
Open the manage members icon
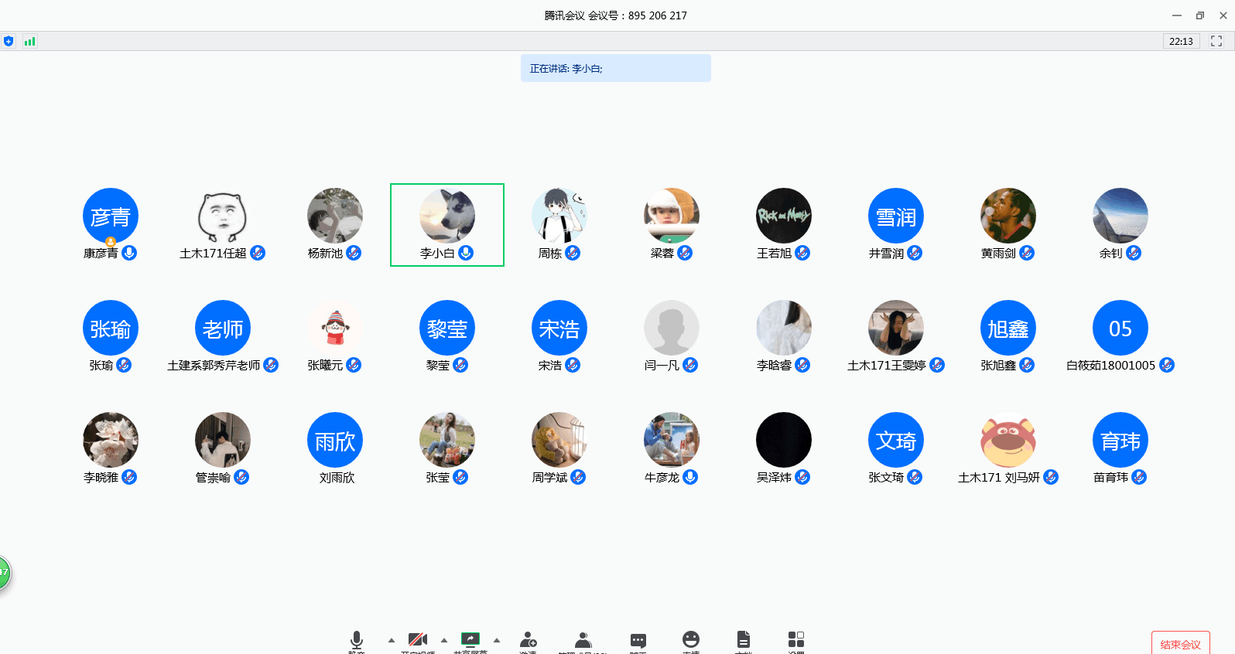pos(583,640)
